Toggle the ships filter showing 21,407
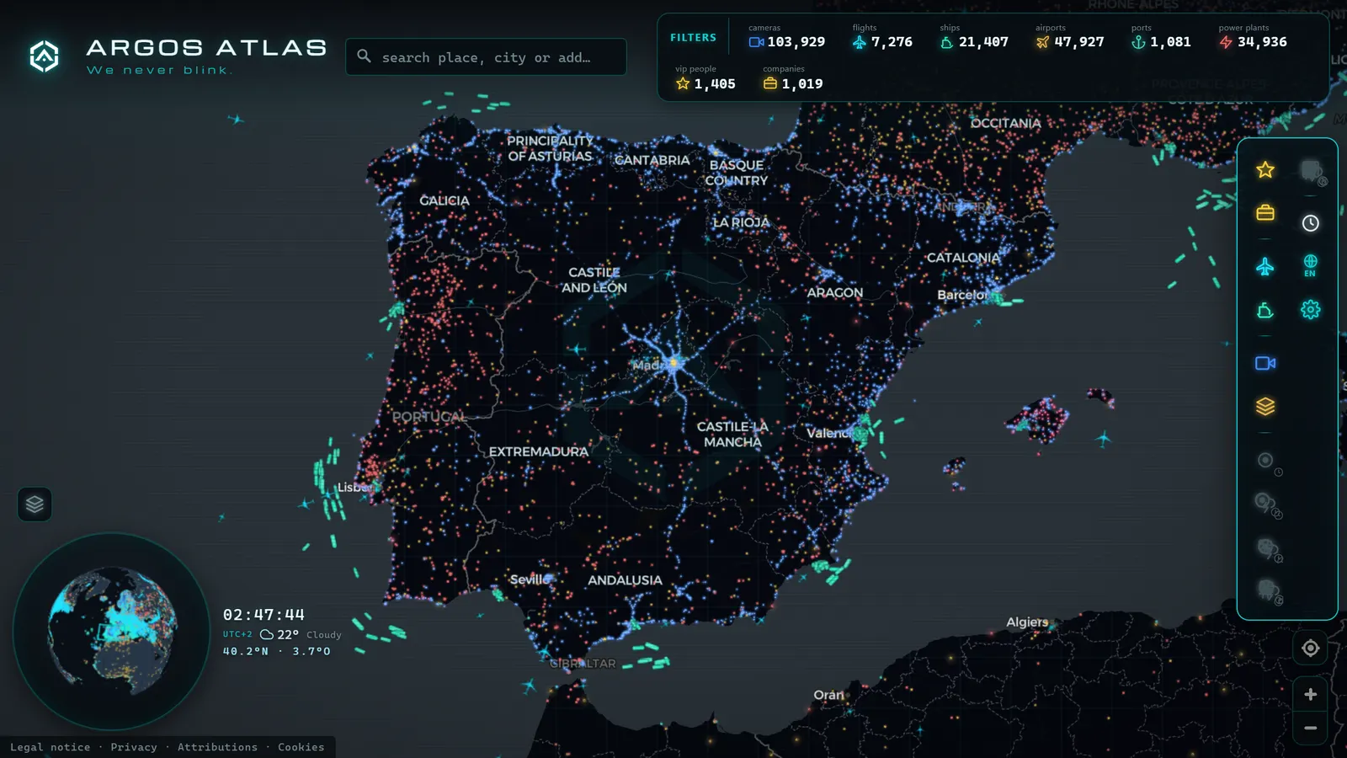The height and width of the screenshot is (758, 1347). click(x=974, y=36)
